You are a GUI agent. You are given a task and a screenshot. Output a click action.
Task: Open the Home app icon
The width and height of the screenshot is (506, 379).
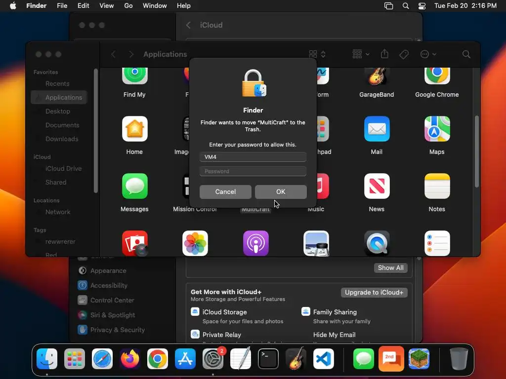[x=134, y=129]
